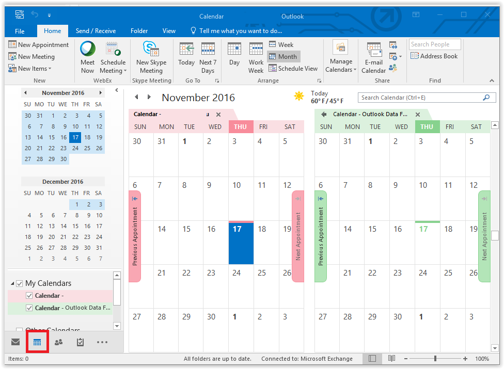Click the search magnifier icon
The height and width of the screenshot is (369, 504).
tap(486, 98)
